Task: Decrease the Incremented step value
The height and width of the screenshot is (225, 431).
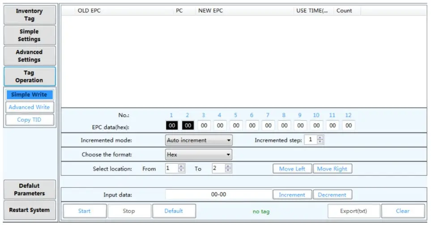Action: pyautogui.click(x=320, y=142)
